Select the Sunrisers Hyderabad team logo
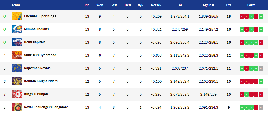Image resolution: width=268 pixels, height=115 pixels. click(16, 55)
